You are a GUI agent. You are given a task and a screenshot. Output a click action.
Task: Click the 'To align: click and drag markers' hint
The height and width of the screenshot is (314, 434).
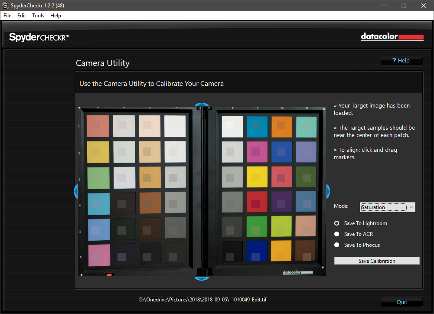coord(365,154)
